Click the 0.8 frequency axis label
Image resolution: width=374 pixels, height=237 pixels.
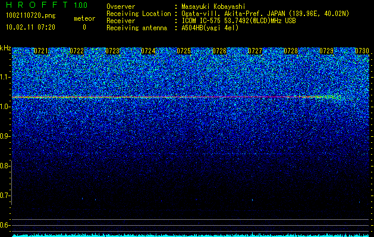pyautogui.click(x=5, y=166)
